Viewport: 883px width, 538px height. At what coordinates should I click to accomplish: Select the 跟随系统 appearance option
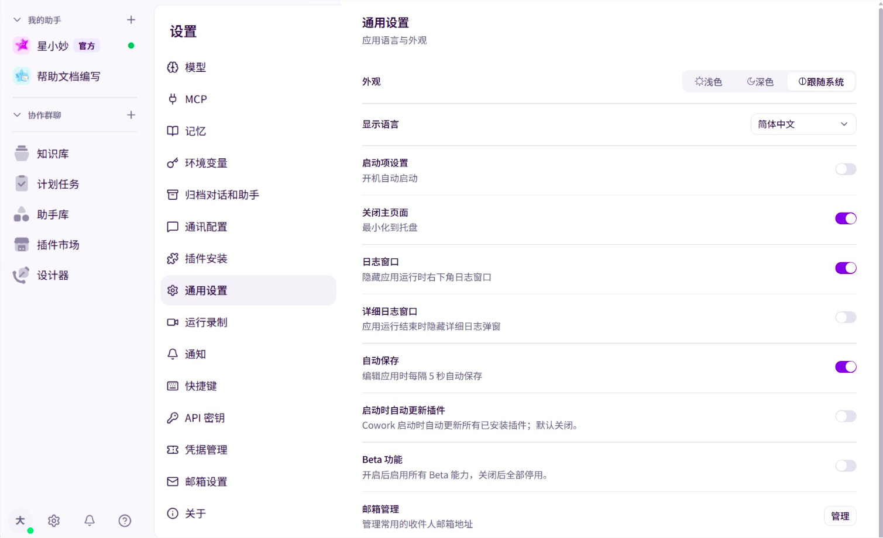click(821, 82)
